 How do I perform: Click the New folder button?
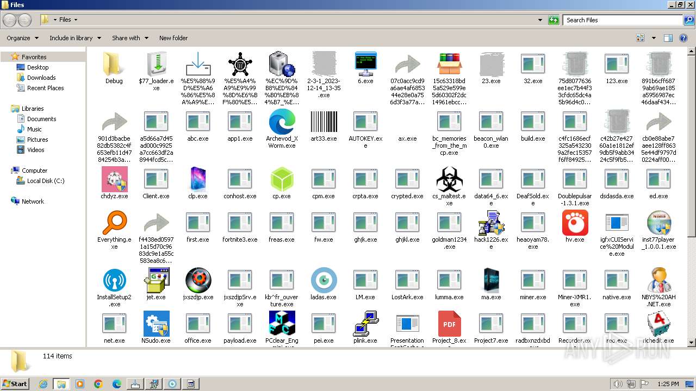coord(173,38)
